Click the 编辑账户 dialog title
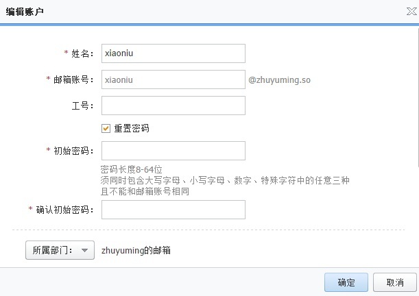419x296 pixels. (x=27, y=12)
